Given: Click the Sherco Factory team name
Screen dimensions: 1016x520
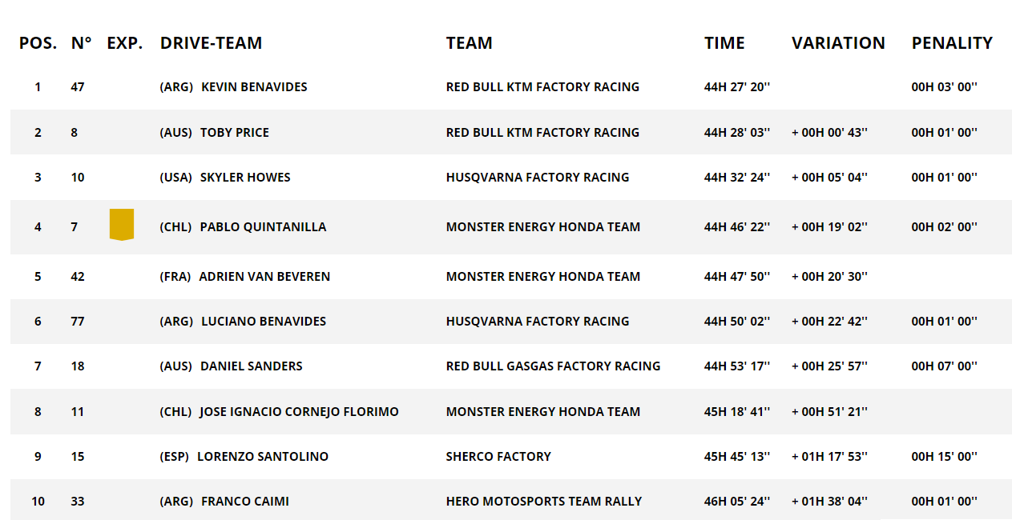Looking at the screenshot, I should [498, 456].
